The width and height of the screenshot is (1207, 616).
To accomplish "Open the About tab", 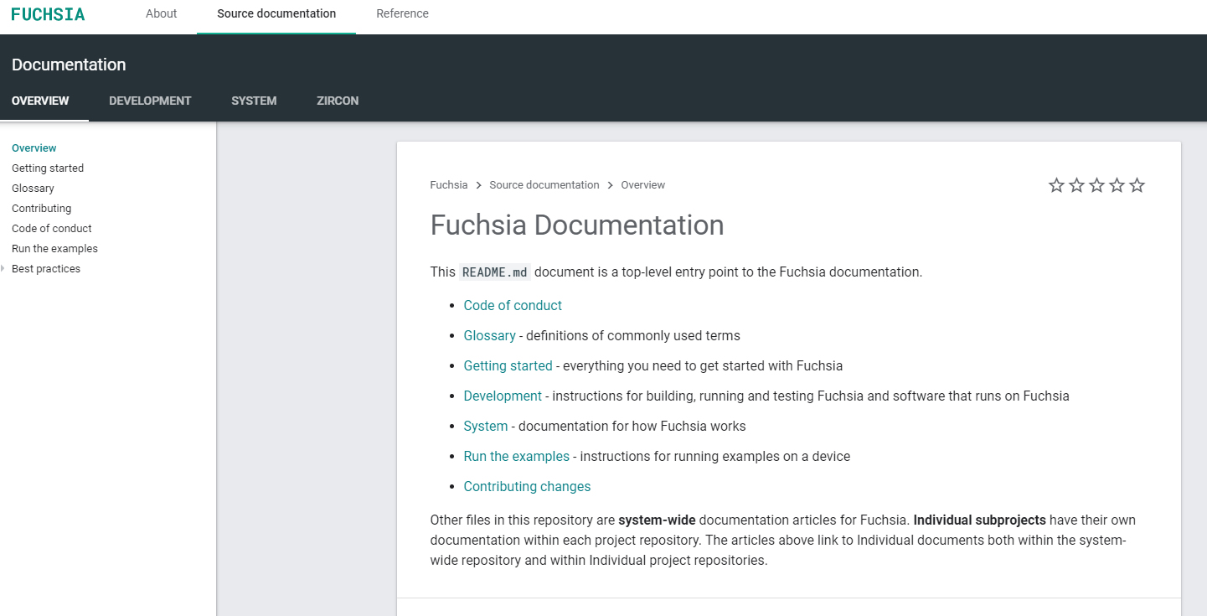I will click(x=162, y=13).
